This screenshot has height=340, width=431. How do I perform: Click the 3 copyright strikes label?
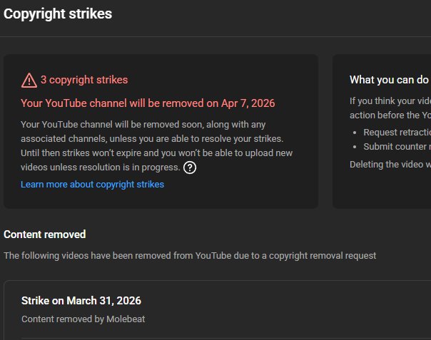(84, 80)
